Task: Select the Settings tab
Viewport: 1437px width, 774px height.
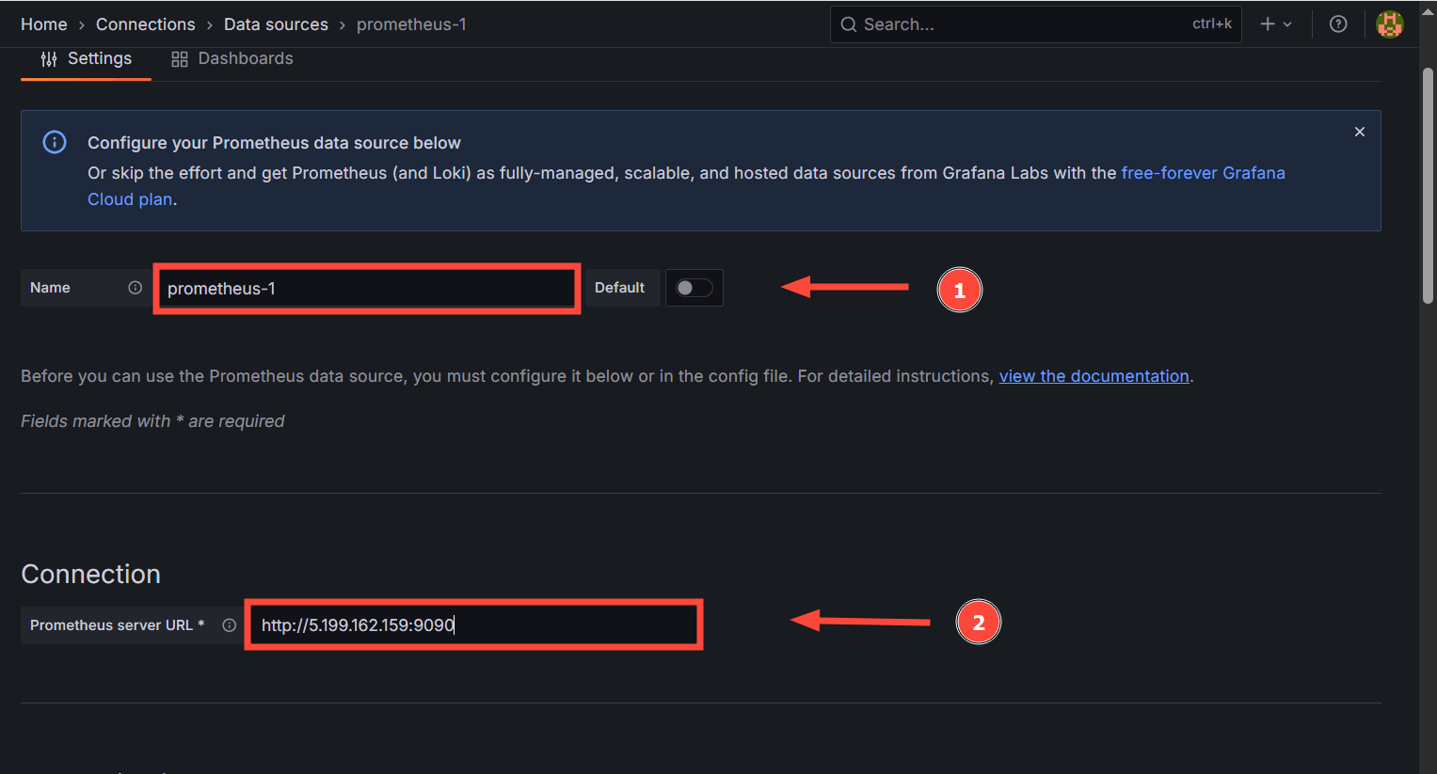Action: (99, 58)
